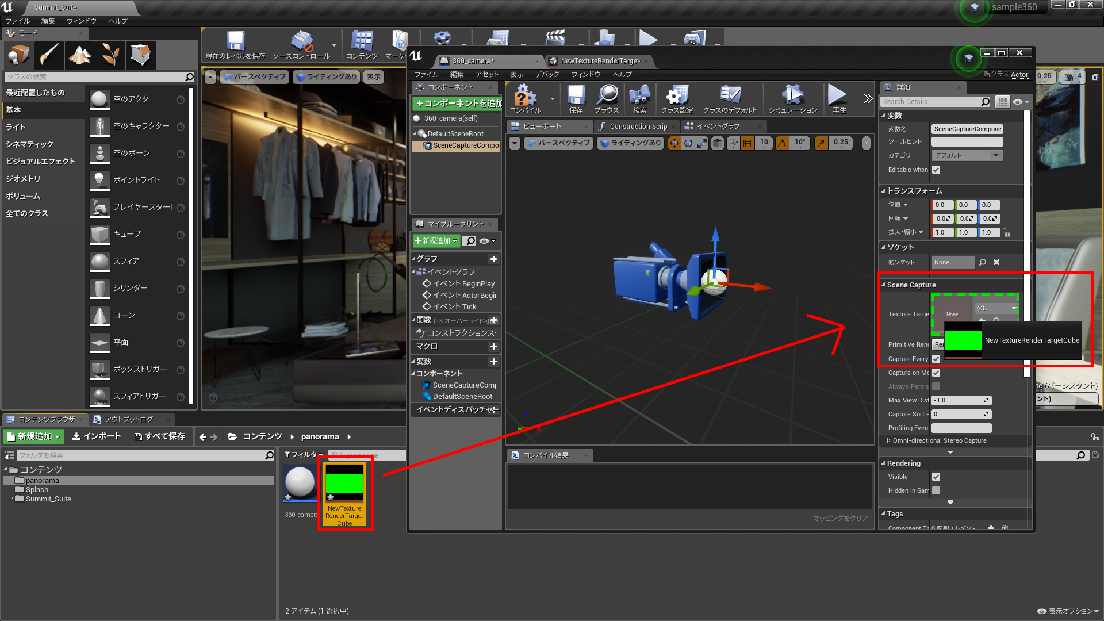Click the Browse (ブラウズ) magnifier icon
The width and height of the screenshot is (1104, 621).
pyautogui.click(x=607, y=98)
